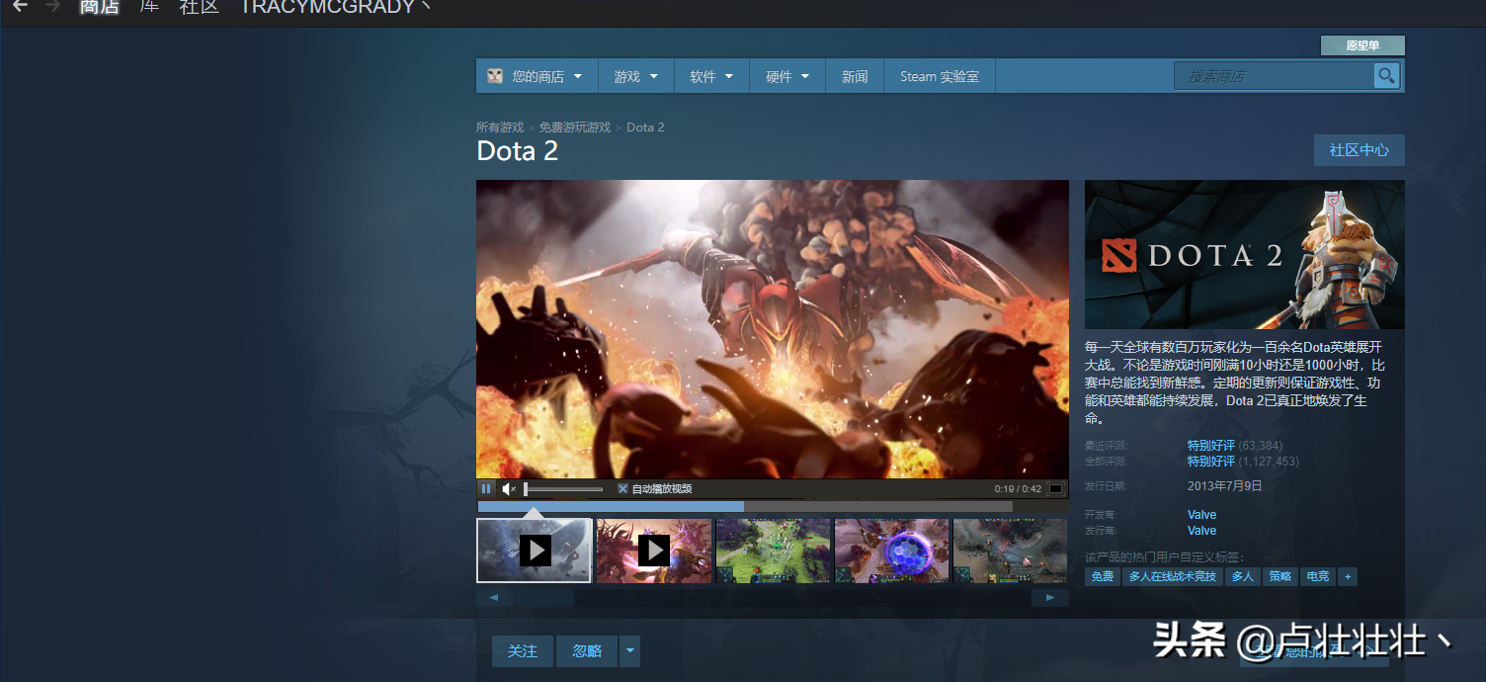This screenshot has height=682, width=1486.
Task: Open 社区中心 community hub
Action: click(x=1360, y=150)
